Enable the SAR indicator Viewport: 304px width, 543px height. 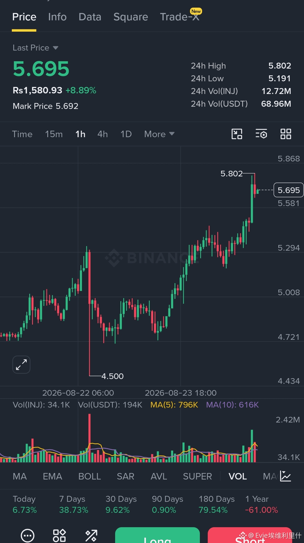(126, 476)
